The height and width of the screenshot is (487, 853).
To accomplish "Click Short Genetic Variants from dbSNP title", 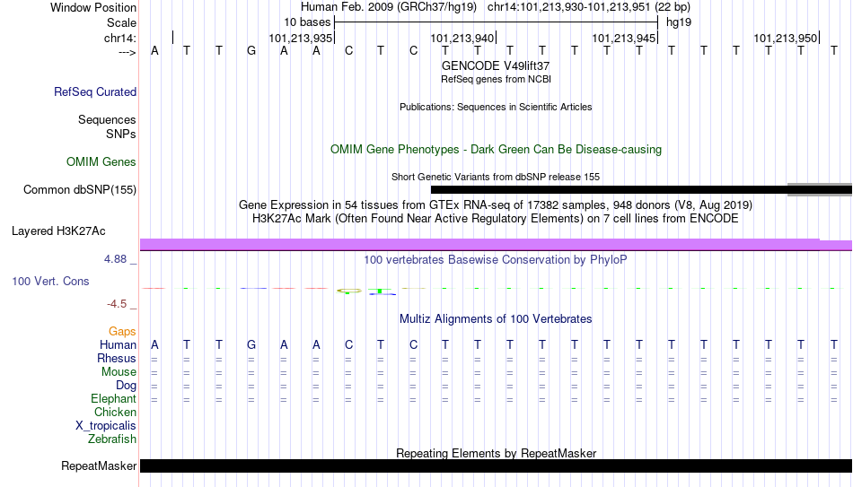I will (496, 178).
